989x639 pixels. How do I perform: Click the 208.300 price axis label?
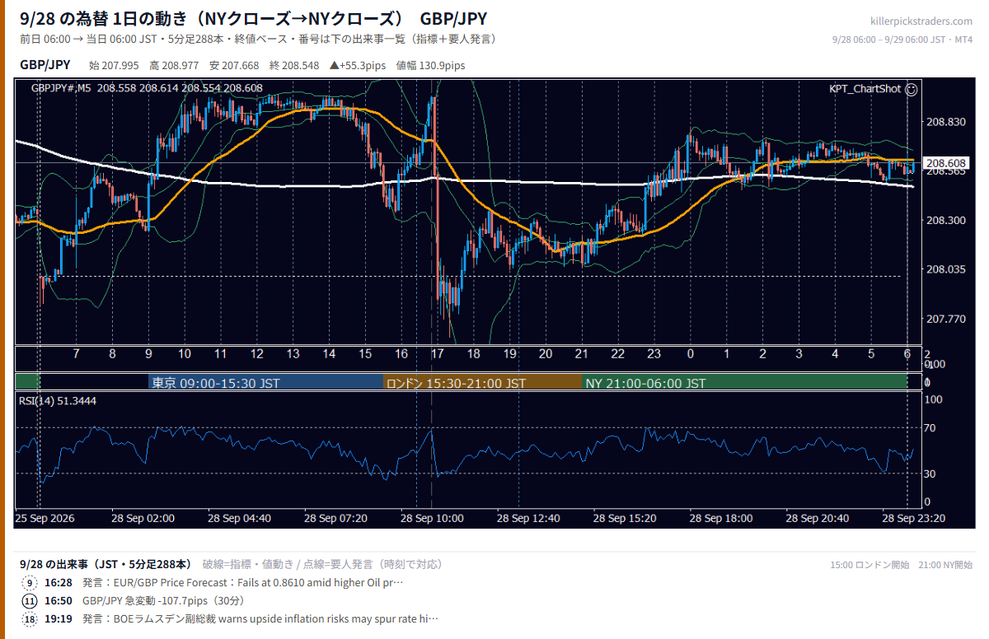[x=946, y=221]
